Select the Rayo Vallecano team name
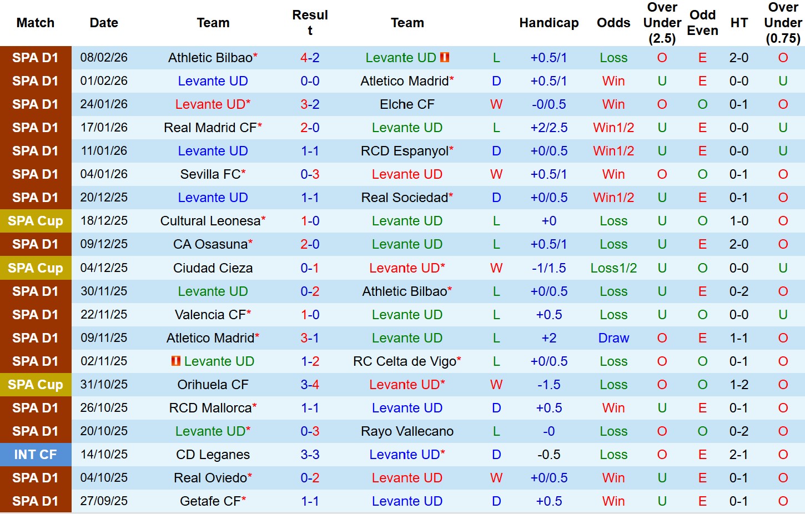 click(407, 431)
